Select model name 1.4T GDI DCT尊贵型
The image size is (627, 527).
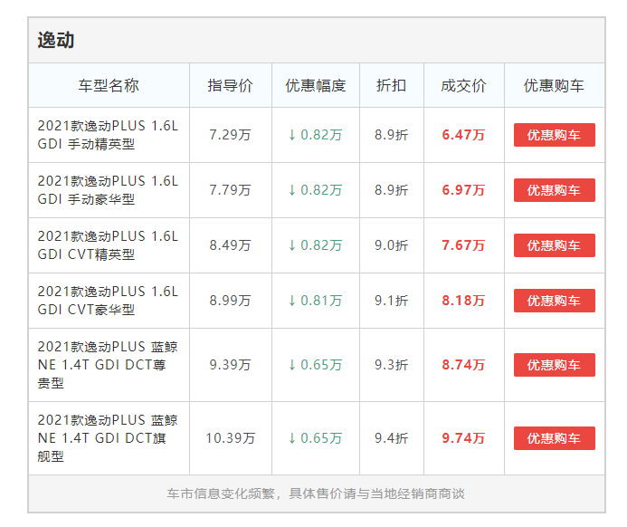tap(108, 365)
